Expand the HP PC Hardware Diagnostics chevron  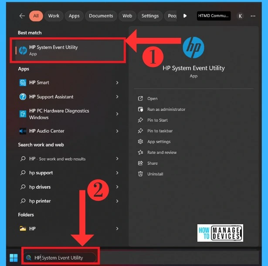(117, 114)
